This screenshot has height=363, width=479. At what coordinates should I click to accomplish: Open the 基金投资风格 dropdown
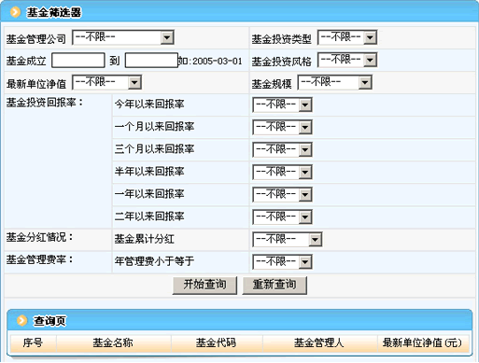(347, 60)
